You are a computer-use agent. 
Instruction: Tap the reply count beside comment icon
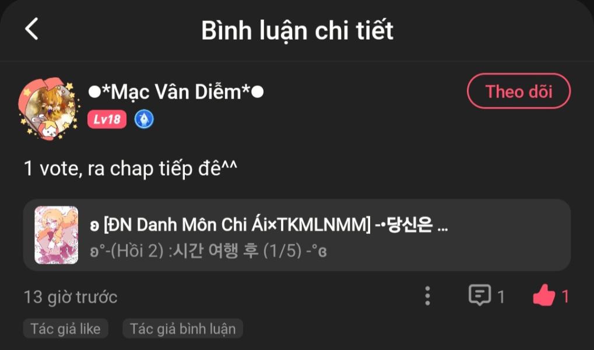(501, 296)
